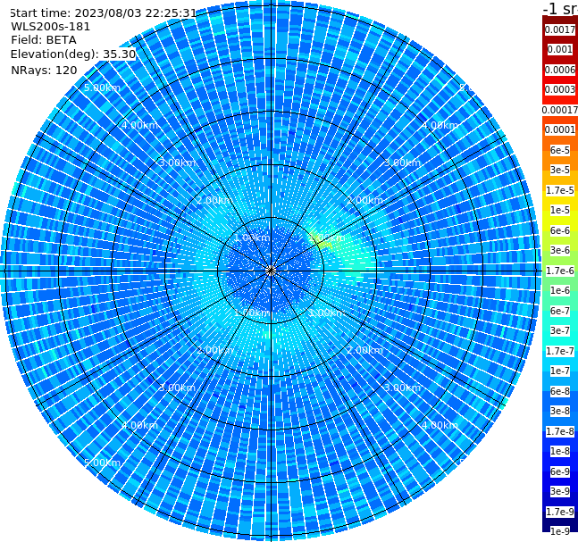The height and width of the screenshot is (542, 578).
Task: Select the 2.00km ring label in upper-right quadrant
Action: (x=365, y=200)
